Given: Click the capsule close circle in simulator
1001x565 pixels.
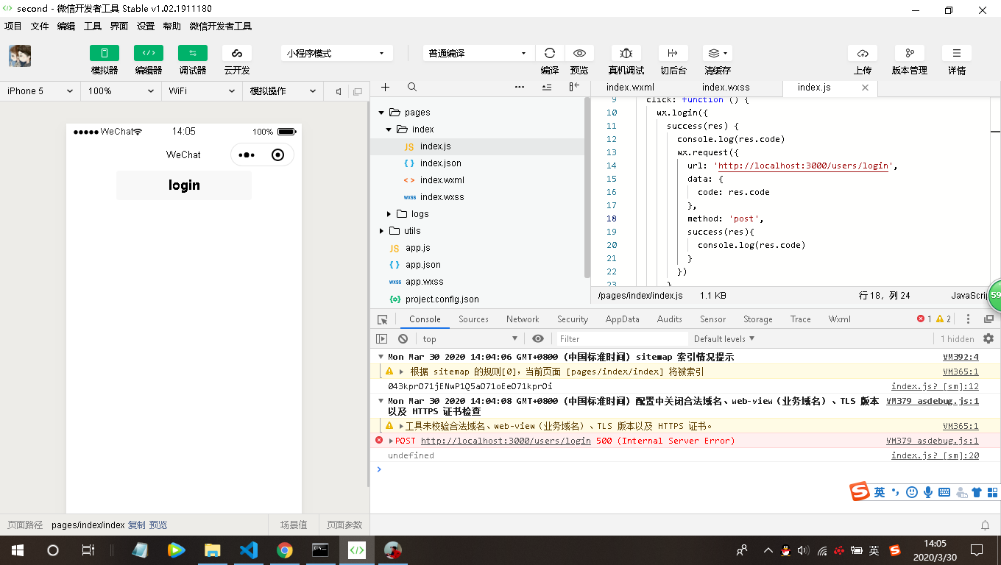Looking at the screenshot, I should 277,155.
